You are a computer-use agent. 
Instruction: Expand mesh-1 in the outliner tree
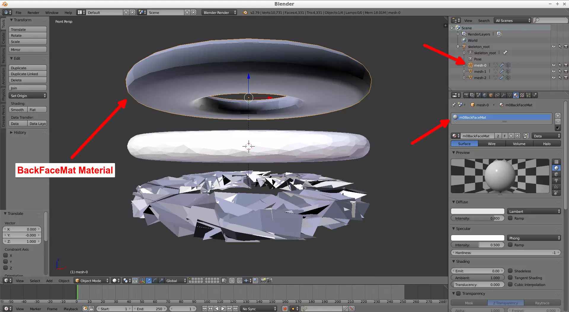point(464,71)
